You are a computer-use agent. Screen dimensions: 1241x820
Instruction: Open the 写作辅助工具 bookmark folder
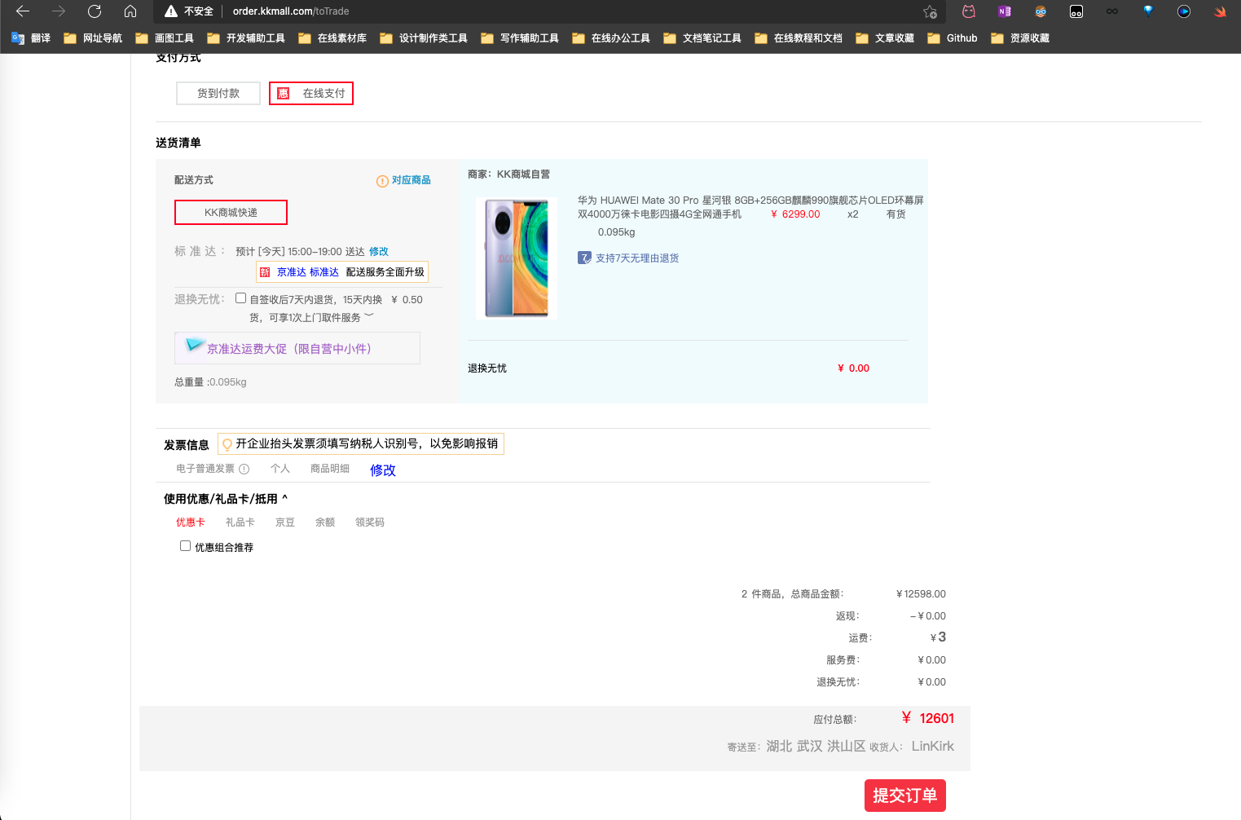tap(520, 38)
